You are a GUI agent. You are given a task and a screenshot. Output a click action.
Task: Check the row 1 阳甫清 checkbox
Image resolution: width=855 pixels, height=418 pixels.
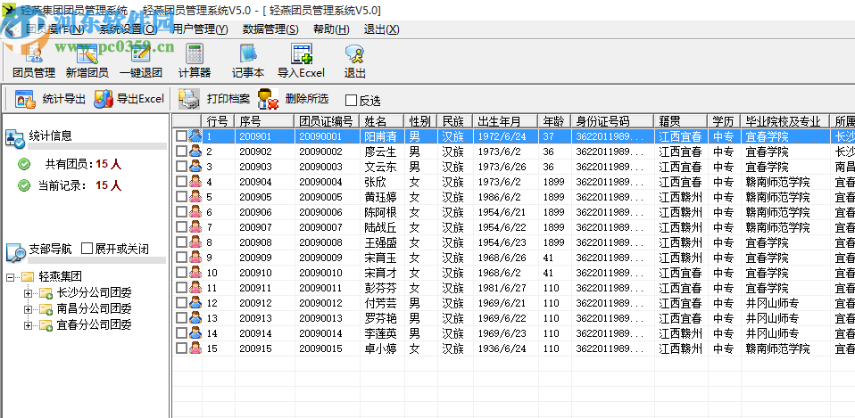(x=181, y=136)
